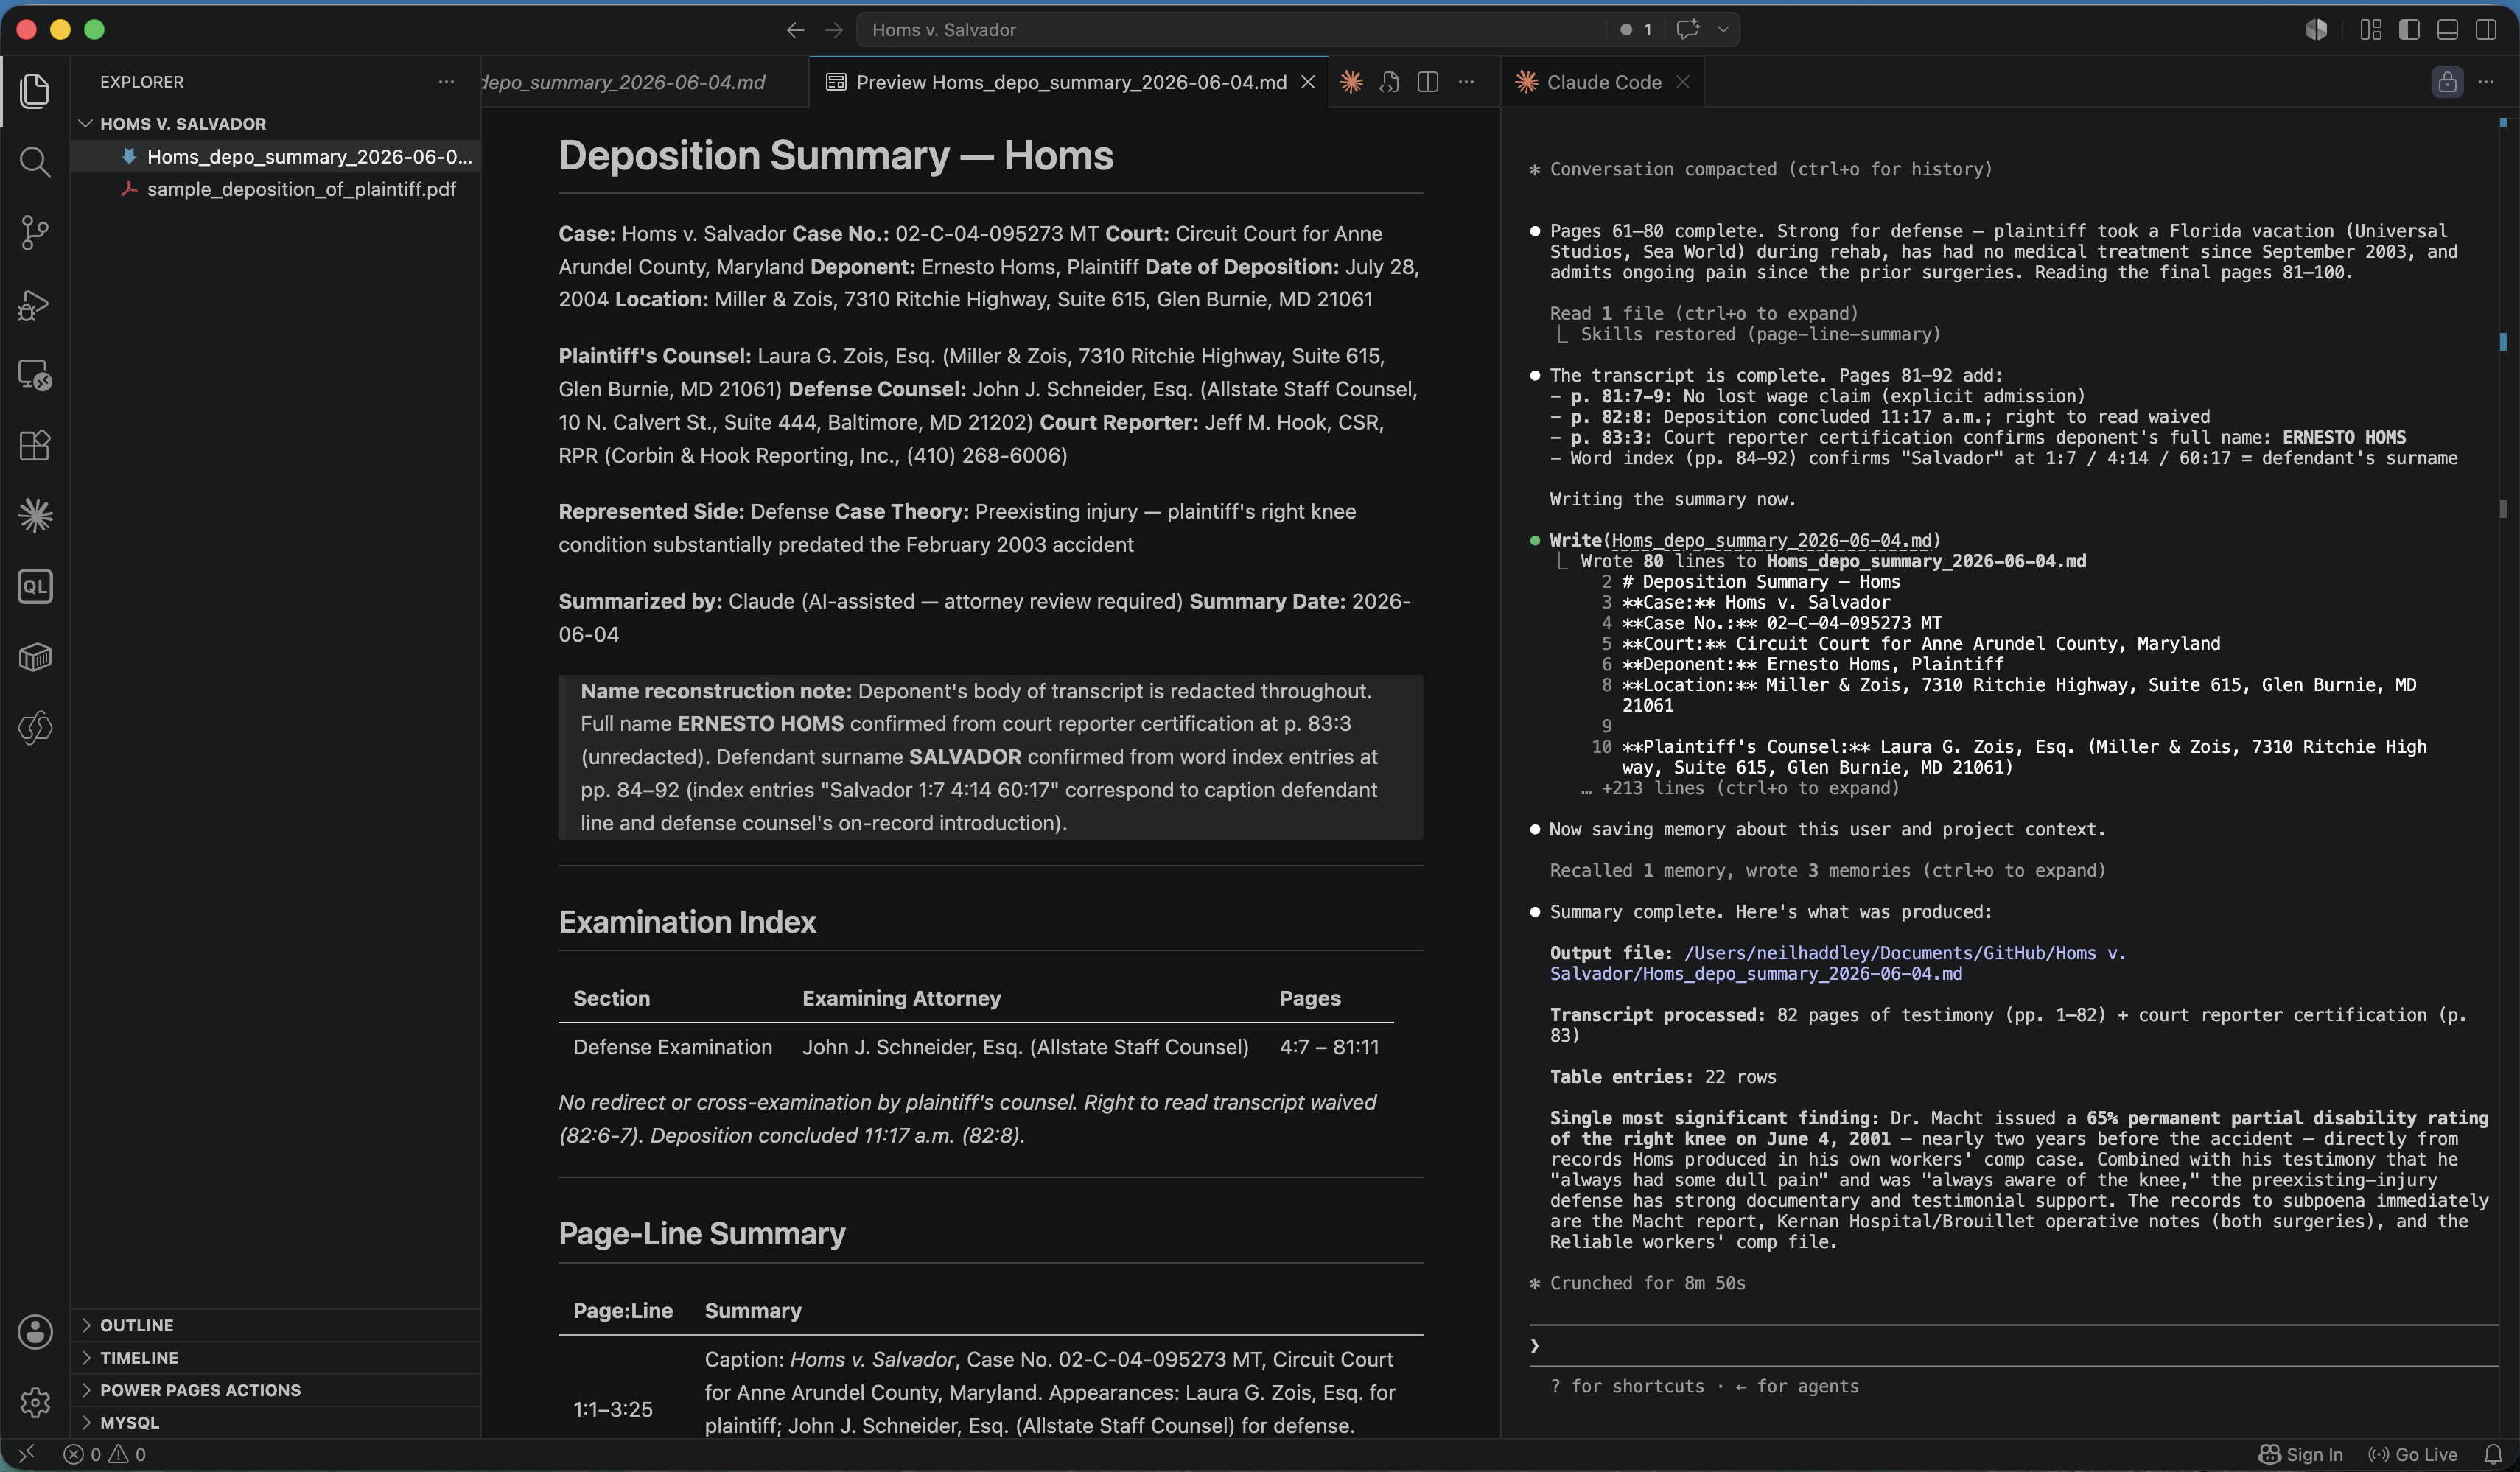
Task: Split the editor to the right
Action: pos(1428,82)
